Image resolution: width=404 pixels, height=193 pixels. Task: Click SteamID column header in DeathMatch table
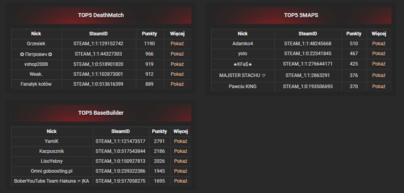point(99,34)
